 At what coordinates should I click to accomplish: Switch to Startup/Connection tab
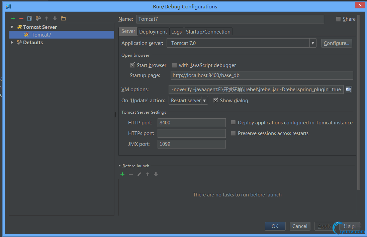click(208, 32)
